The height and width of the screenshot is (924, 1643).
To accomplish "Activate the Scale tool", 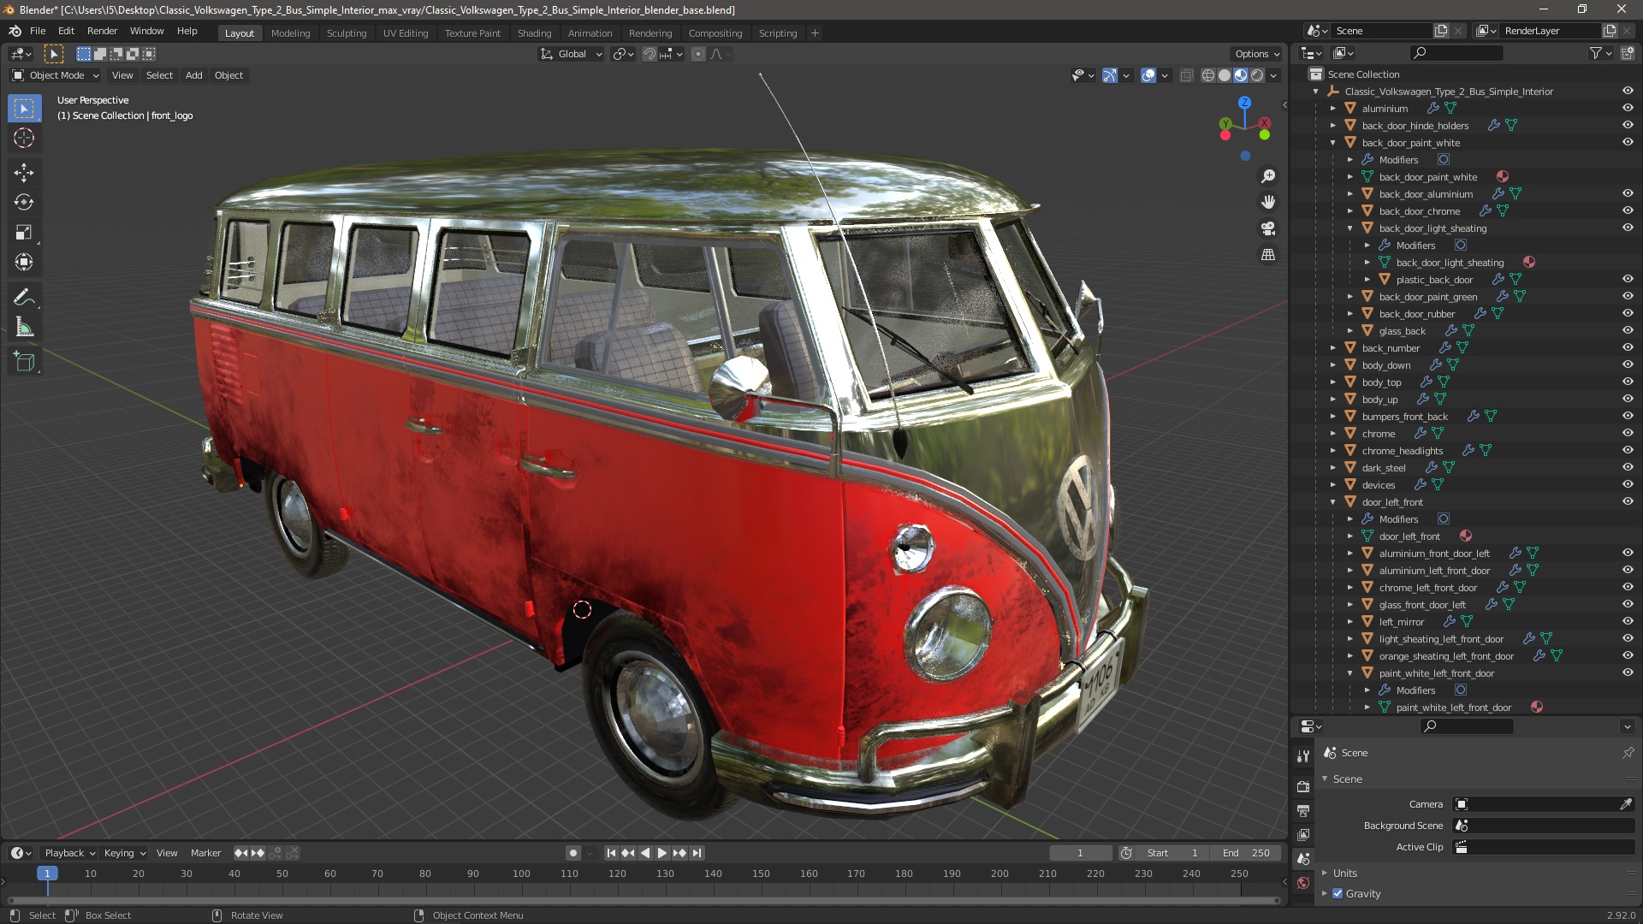I will pos(24,233).
